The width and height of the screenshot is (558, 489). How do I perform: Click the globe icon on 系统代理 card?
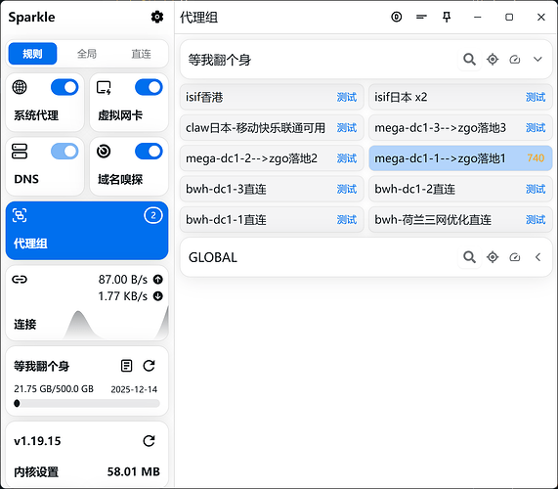20,87
